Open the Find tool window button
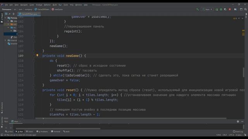This screenshot has height=139, width=248. [9, 131]
